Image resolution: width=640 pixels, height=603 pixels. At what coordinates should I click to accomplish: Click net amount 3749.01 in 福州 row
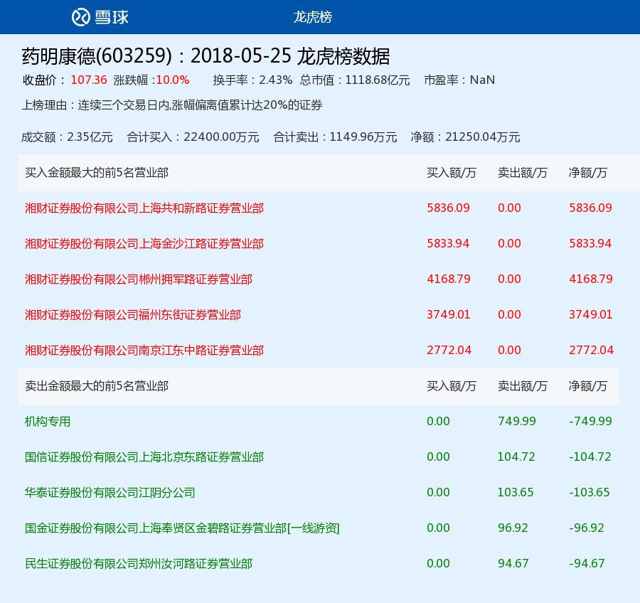pos(591,314)
